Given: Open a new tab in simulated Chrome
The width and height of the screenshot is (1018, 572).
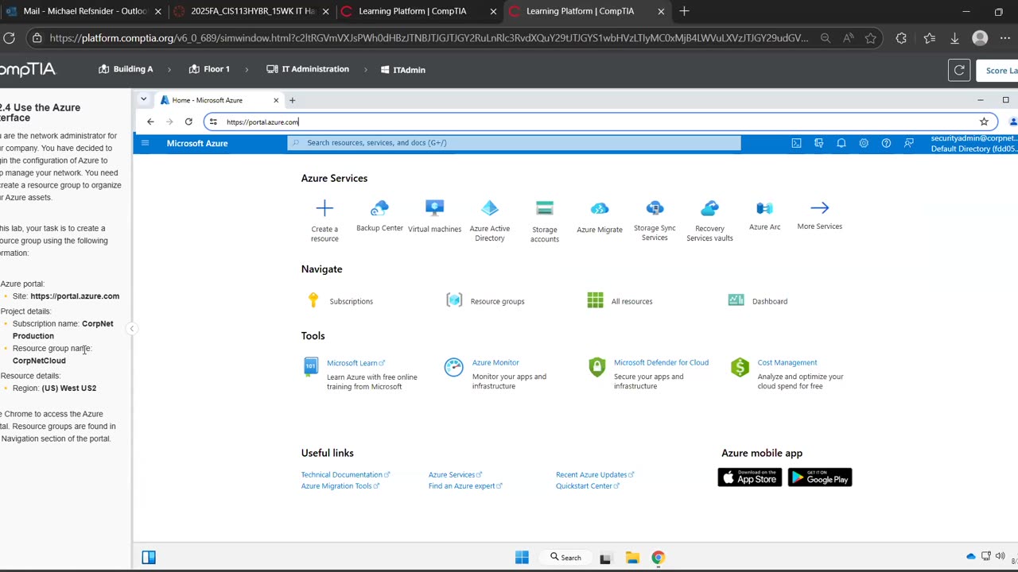Looking at the screenshot, I should click(x=292, y=100).
